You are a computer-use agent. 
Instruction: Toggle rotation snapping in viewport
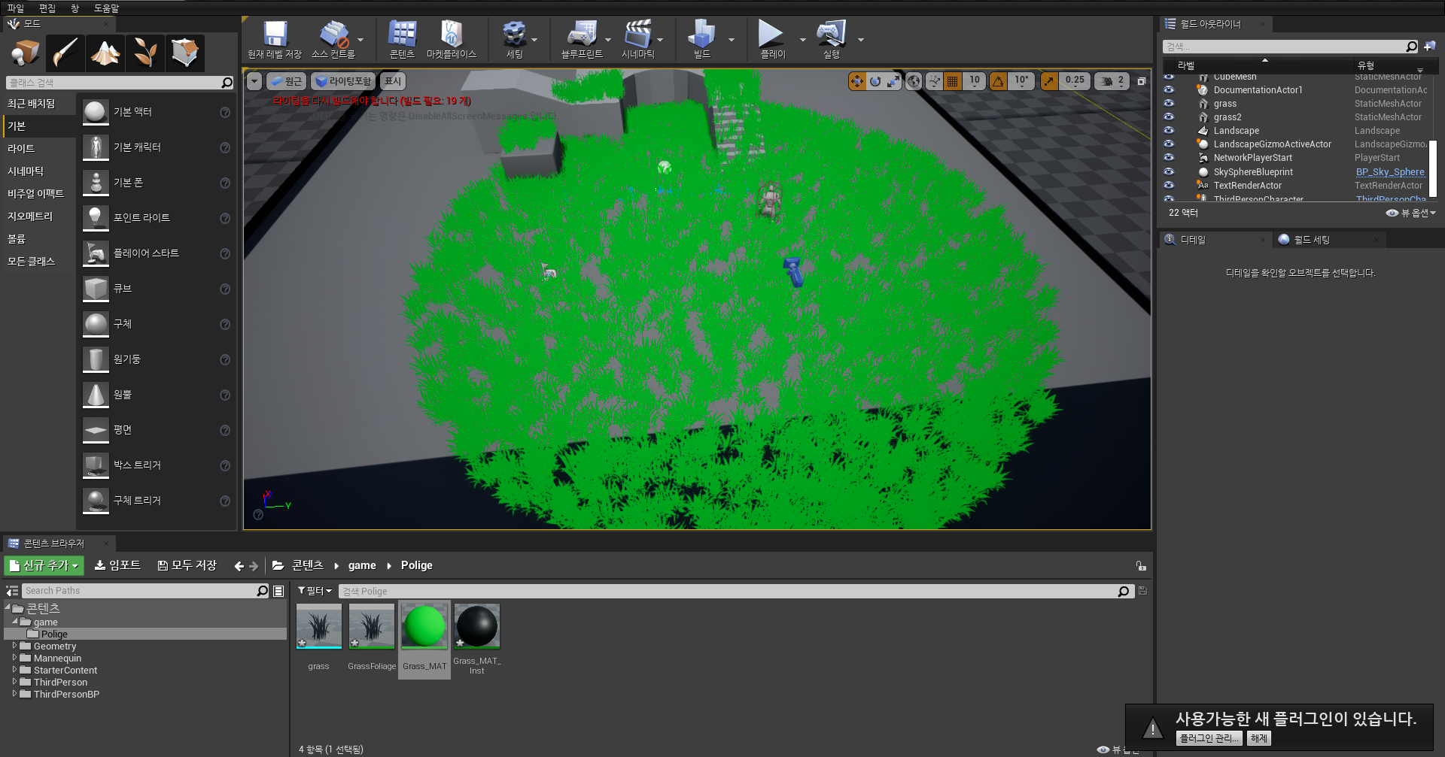(x=998, y=81)
